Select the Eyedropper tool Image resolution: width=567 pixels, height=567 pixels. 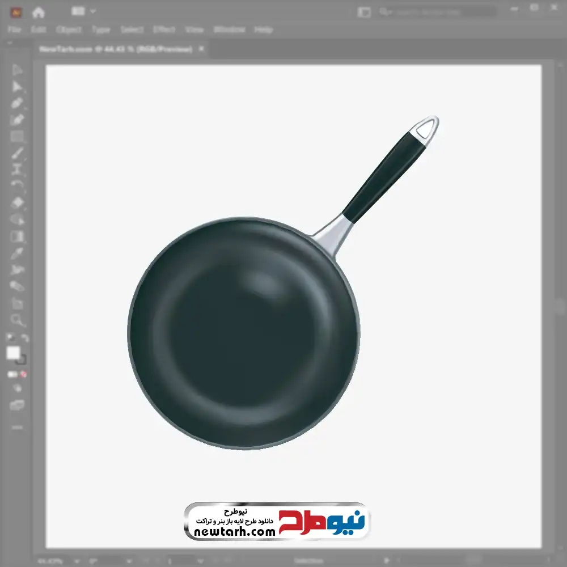click(x=18, y=253)
